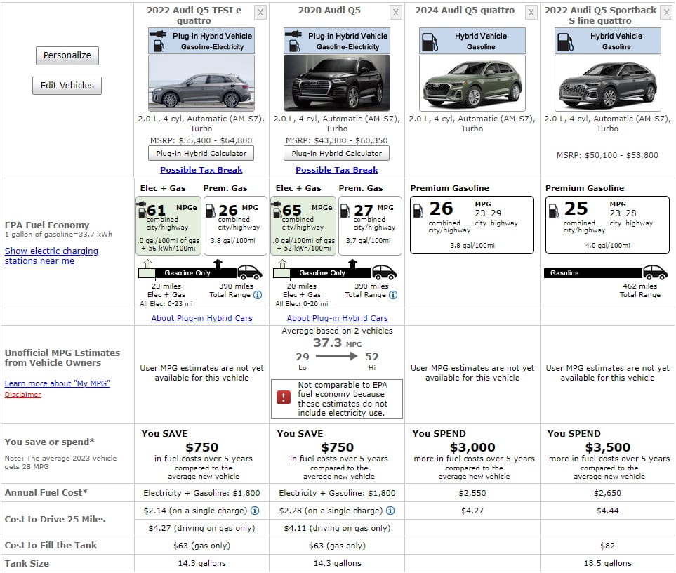Click the "37.3 MPG" owner average value
676x573 pixels.
(337, 343)
